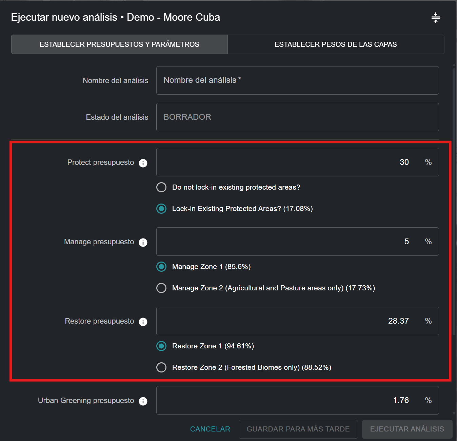Image resolution: width=457 pixels, height=441 pixels.
Task: Select Lock-in Existing Protected Areas option
Action: pos(161,209)
